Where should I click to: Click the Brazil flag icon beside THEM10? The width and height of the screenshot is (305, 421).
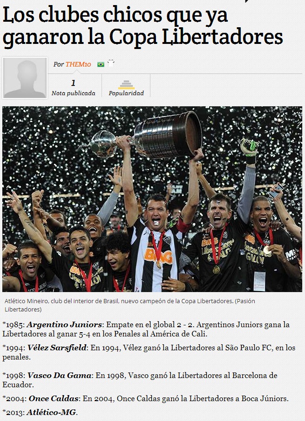coord(101,64)
